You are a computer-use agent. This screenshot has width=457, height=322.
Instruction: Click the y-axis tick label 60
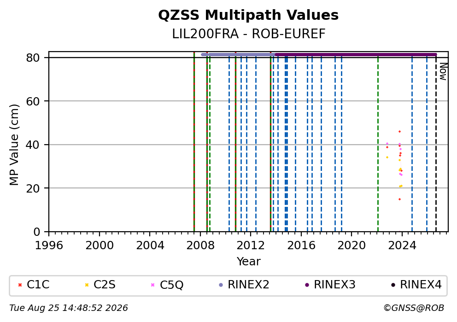pos(33,101)
